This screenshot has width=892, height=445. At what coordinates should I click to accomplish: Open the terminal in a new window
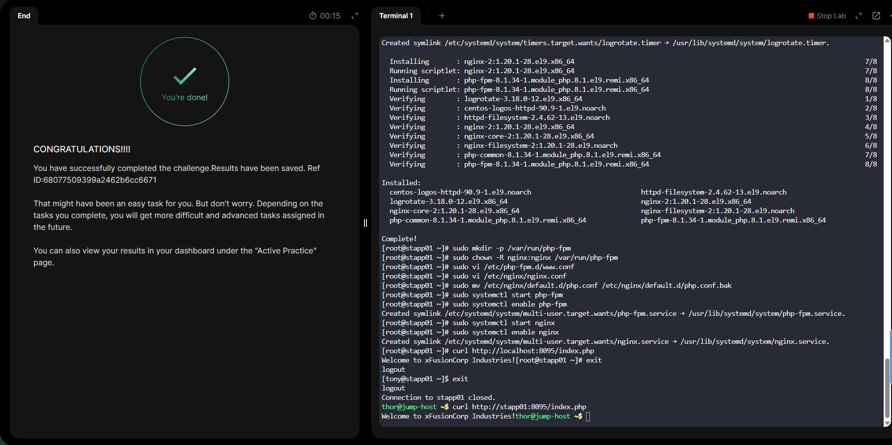click(876, 16)
